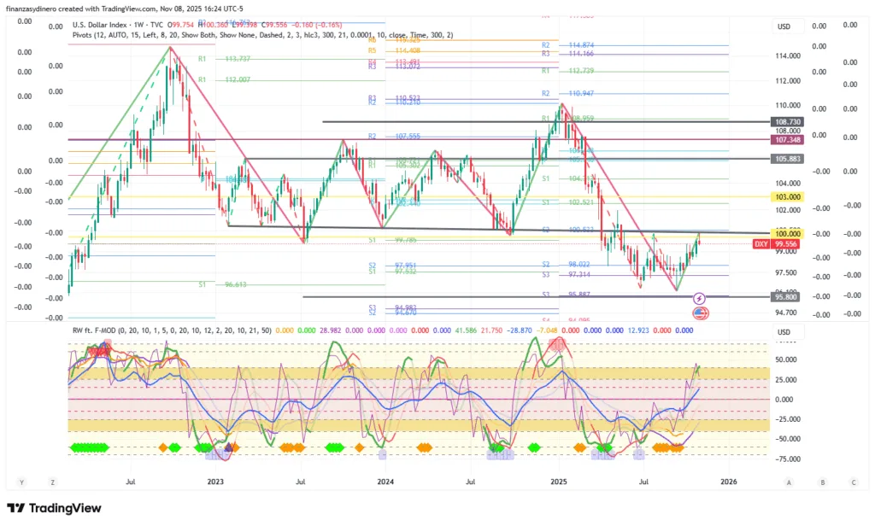Click the gray 95.800 support level label

click(786, 297)
